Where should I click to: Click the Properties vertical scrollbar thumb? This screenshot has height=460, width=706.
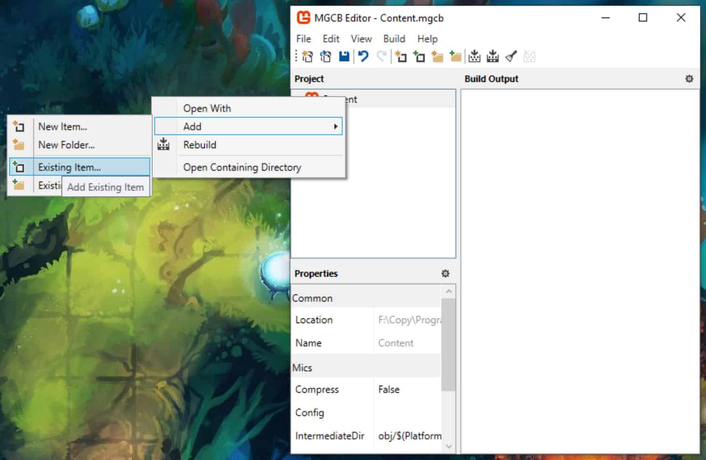click(449, 345)
